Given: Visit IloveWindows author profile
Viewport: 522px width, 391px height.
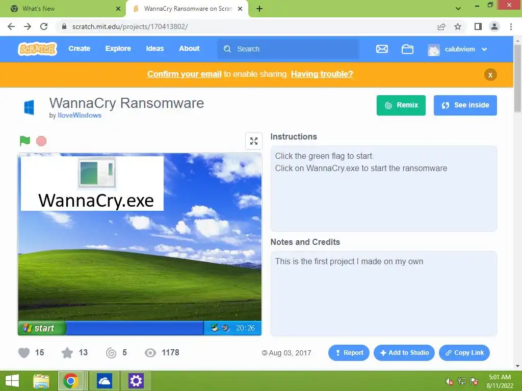Looking at the screenshot, I should 79,116.
